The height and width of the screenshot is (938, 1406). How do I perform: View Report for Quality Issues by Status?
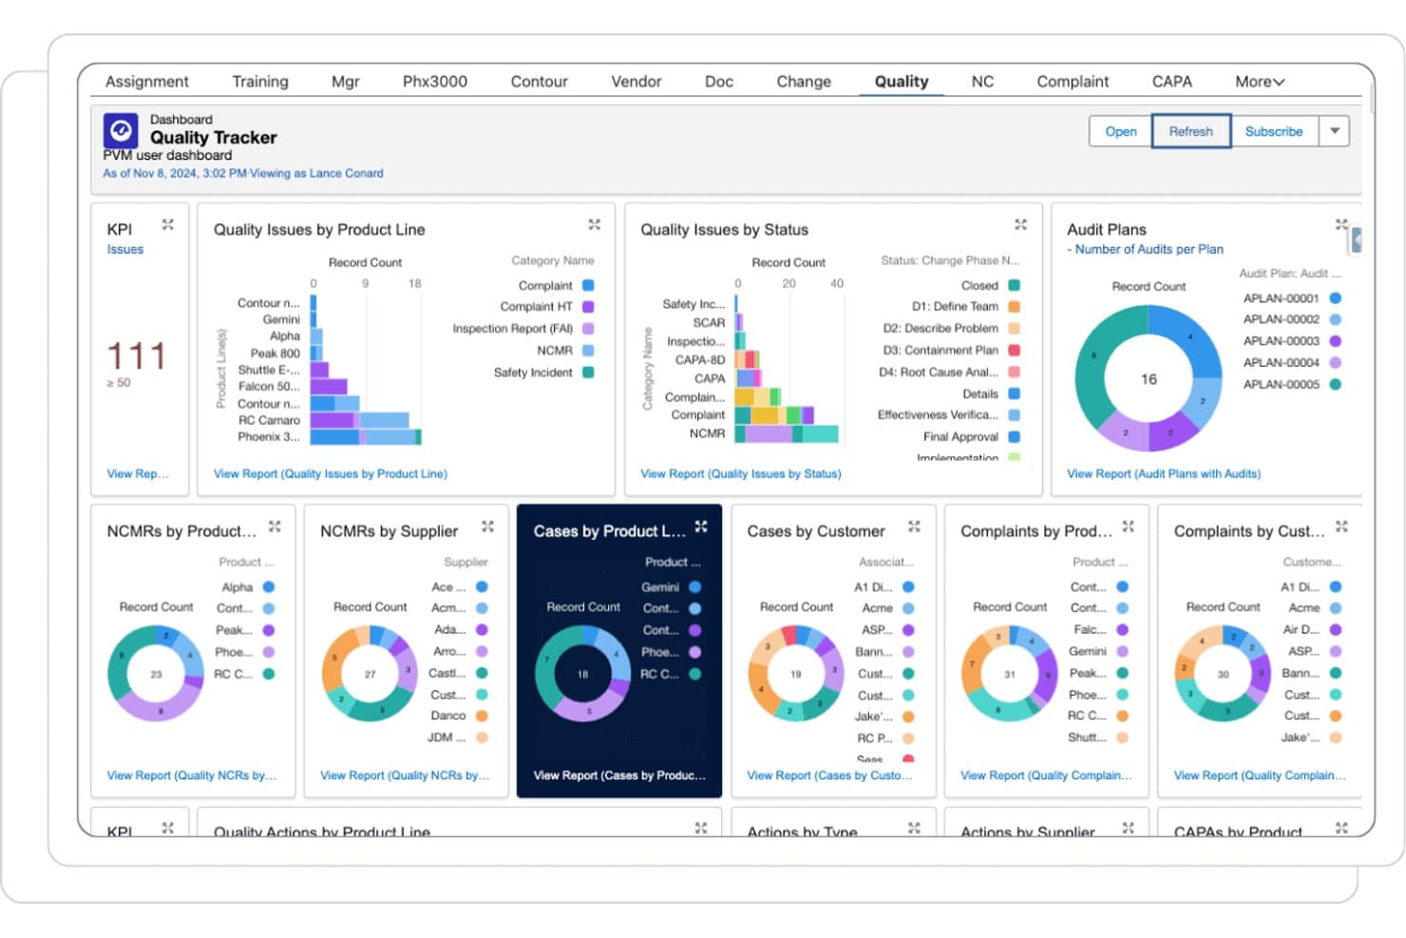pyautogui.click(x=741, y=473)
